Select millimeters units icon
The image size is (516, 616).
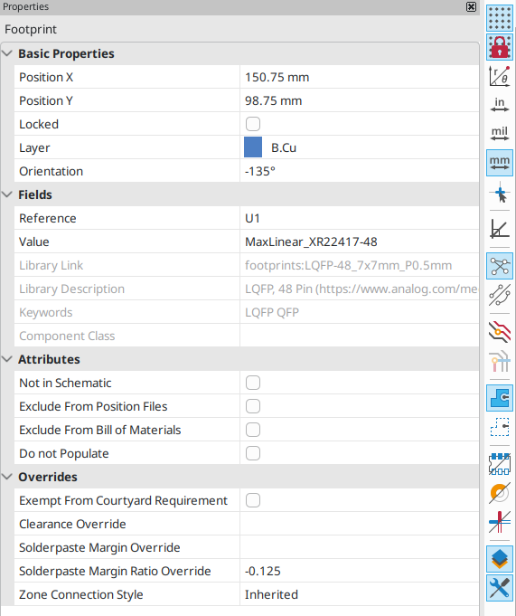tap(500, 163)
